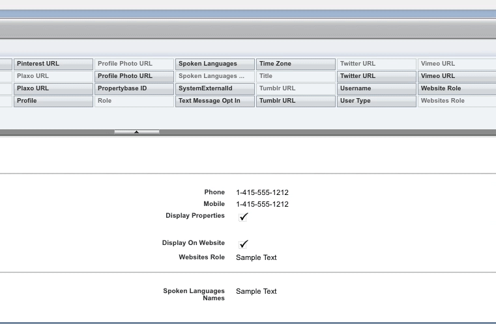The height and width of the screenshot is (336, 496).
Task: Select the bold Profile Photo URL tile
Action: click(x=134, y=76)
